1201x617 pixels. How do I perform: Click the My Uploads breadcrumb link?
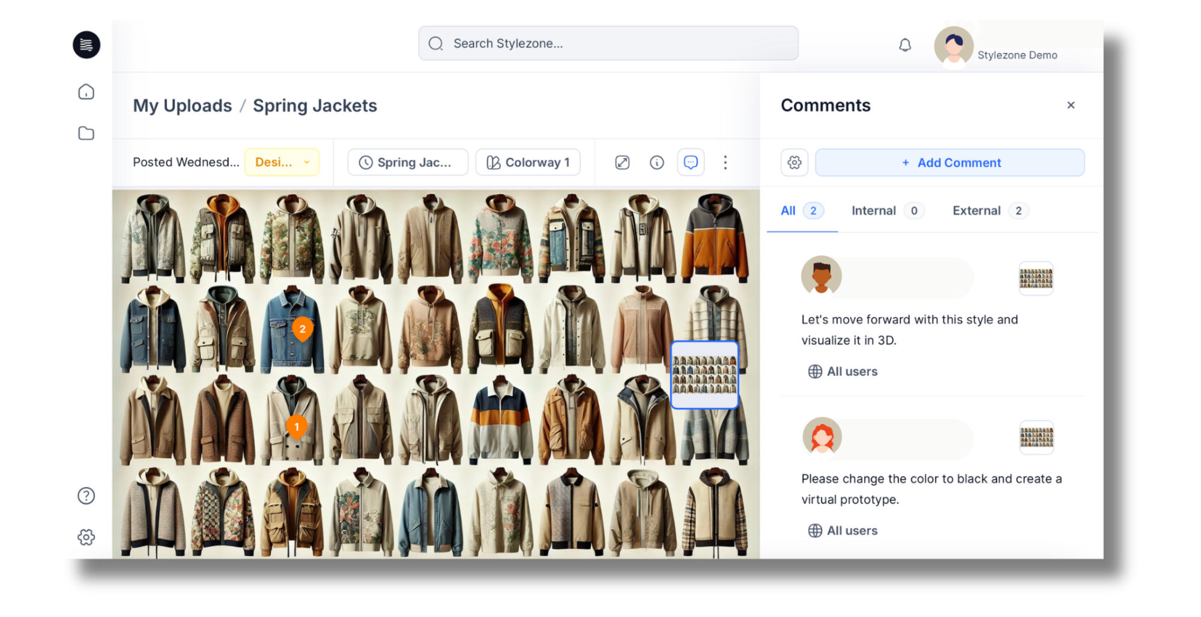pos(183,106)
